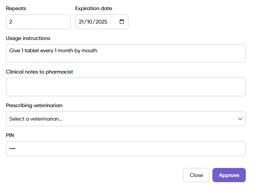Viewport: 254px width, 187px height.
Task: Click the 'Select a veterinarian...' placeholder text
Action: [x=36, y=119]
